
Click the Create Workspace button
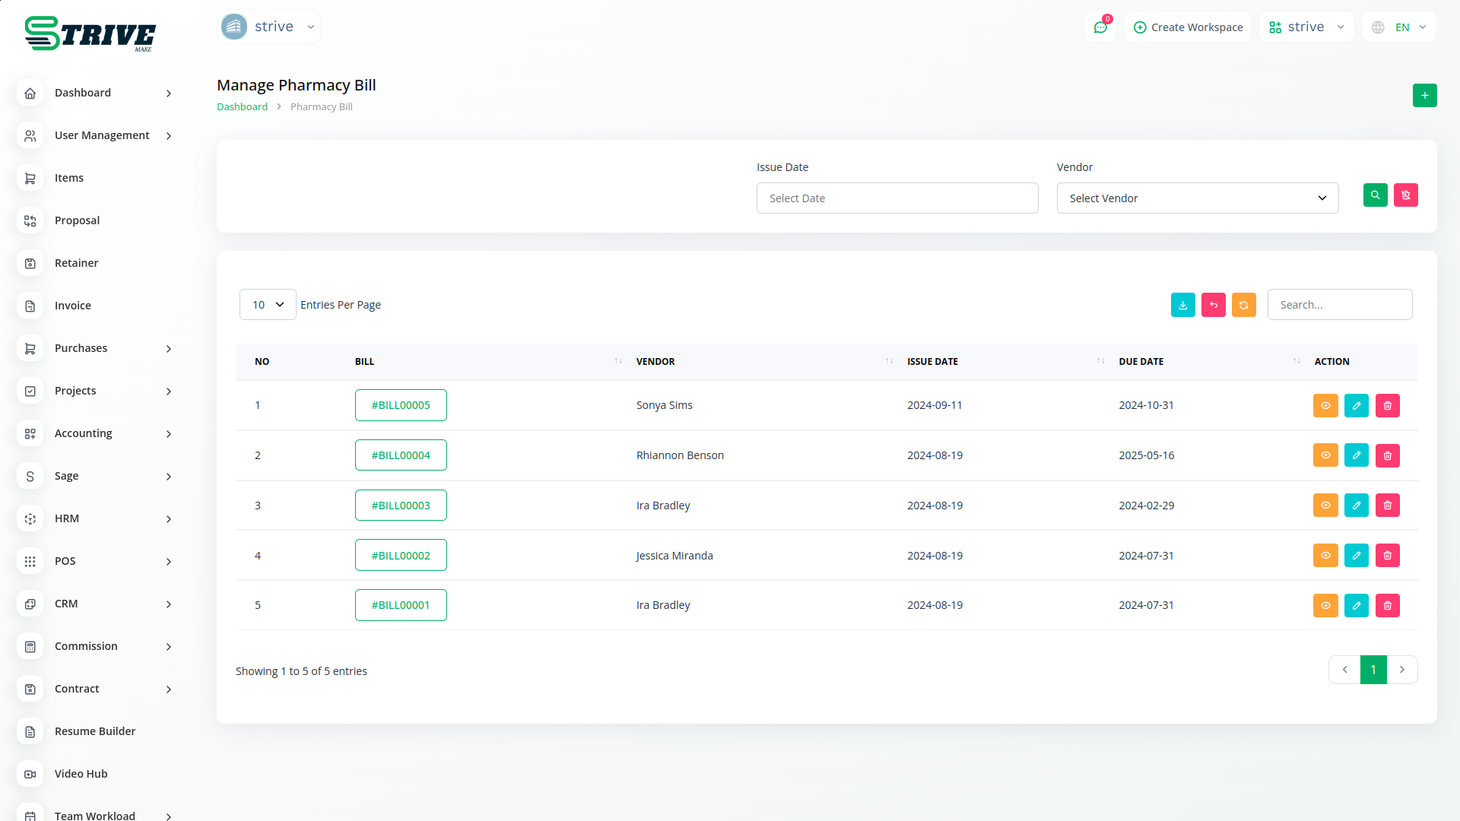[1188, 27]
